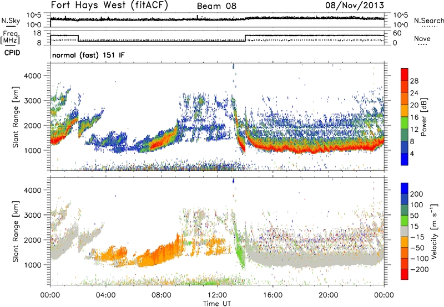444x307 pixels.
Task: Select the Power colorbar segment between 20 and 24
Action: pyautogui.click(x=405, y=99)
